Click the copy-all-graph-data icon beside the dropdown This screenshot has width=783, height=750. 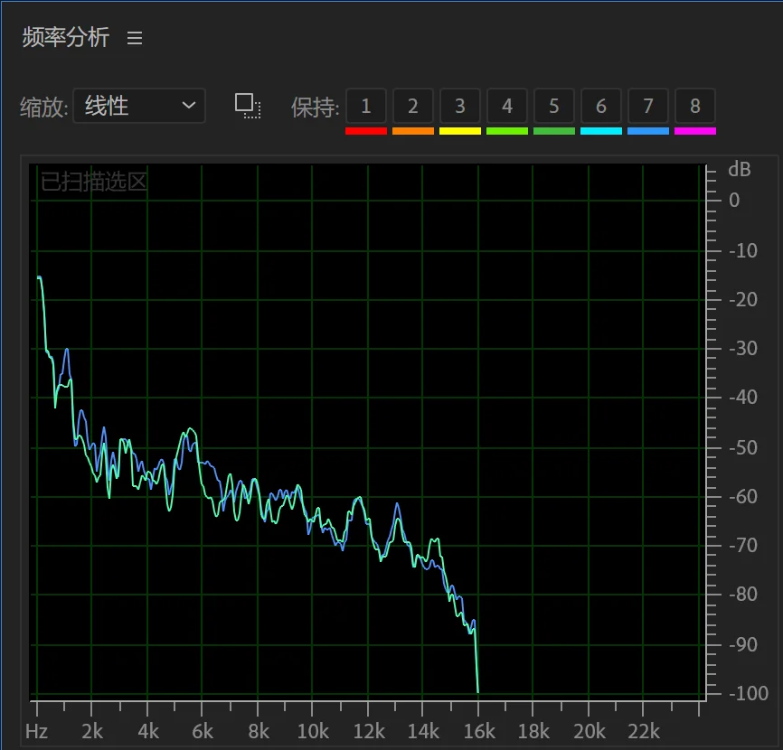[x=248, y=106]
